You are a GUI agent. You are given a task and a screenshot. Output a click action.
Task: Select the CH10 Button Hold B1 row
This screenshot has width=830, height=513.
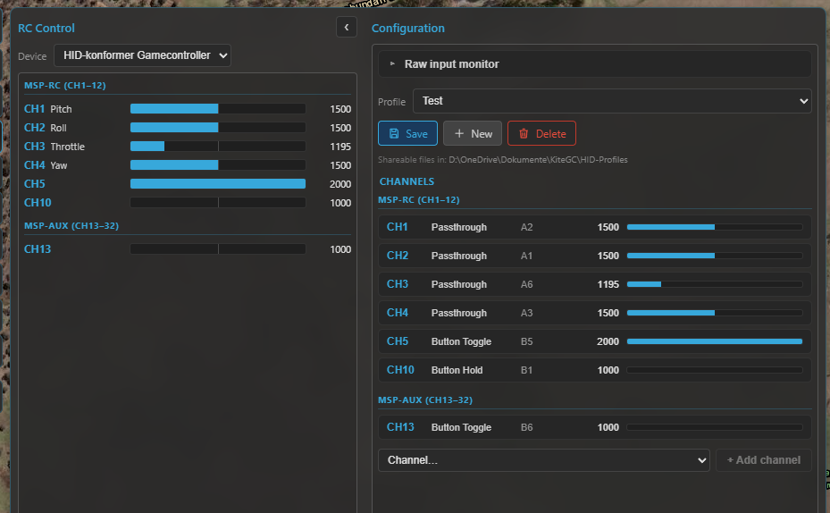pos(594,370)
